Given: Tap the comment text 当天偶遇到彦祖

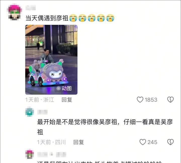Looking at the screenshot, I should tap(47, 18).
